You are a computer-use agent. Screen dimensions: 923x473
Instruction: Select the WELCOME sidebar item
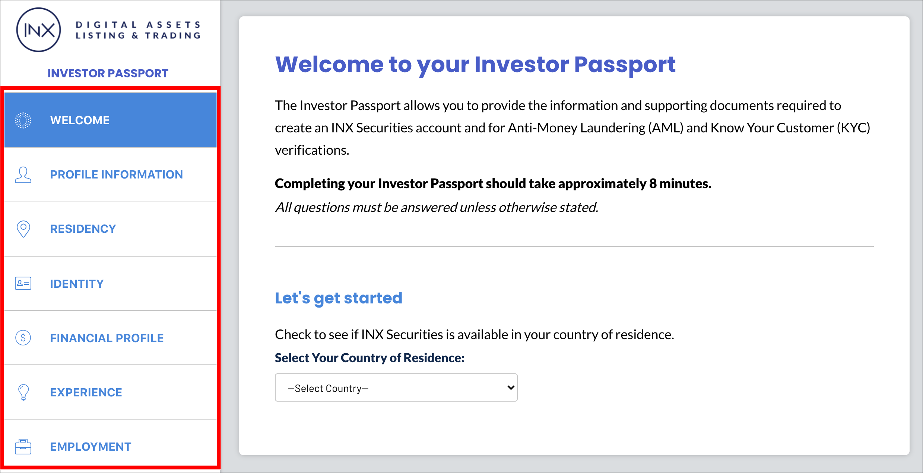pos(111,120)
